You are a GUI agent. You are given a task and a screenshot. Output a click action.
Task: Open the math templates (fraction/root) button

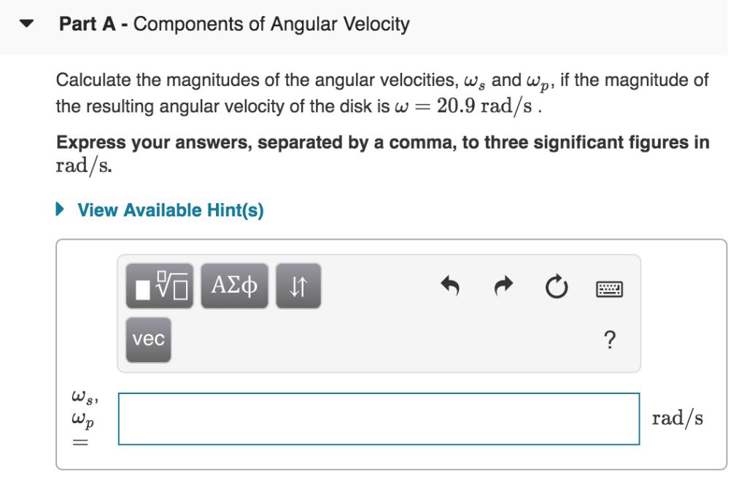(x=160, y=286)
